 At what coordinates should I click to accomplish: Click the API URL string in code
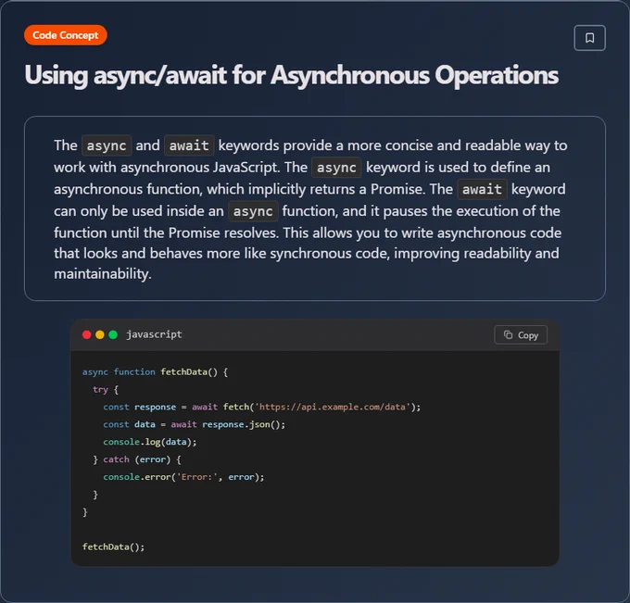click(333, 407)
